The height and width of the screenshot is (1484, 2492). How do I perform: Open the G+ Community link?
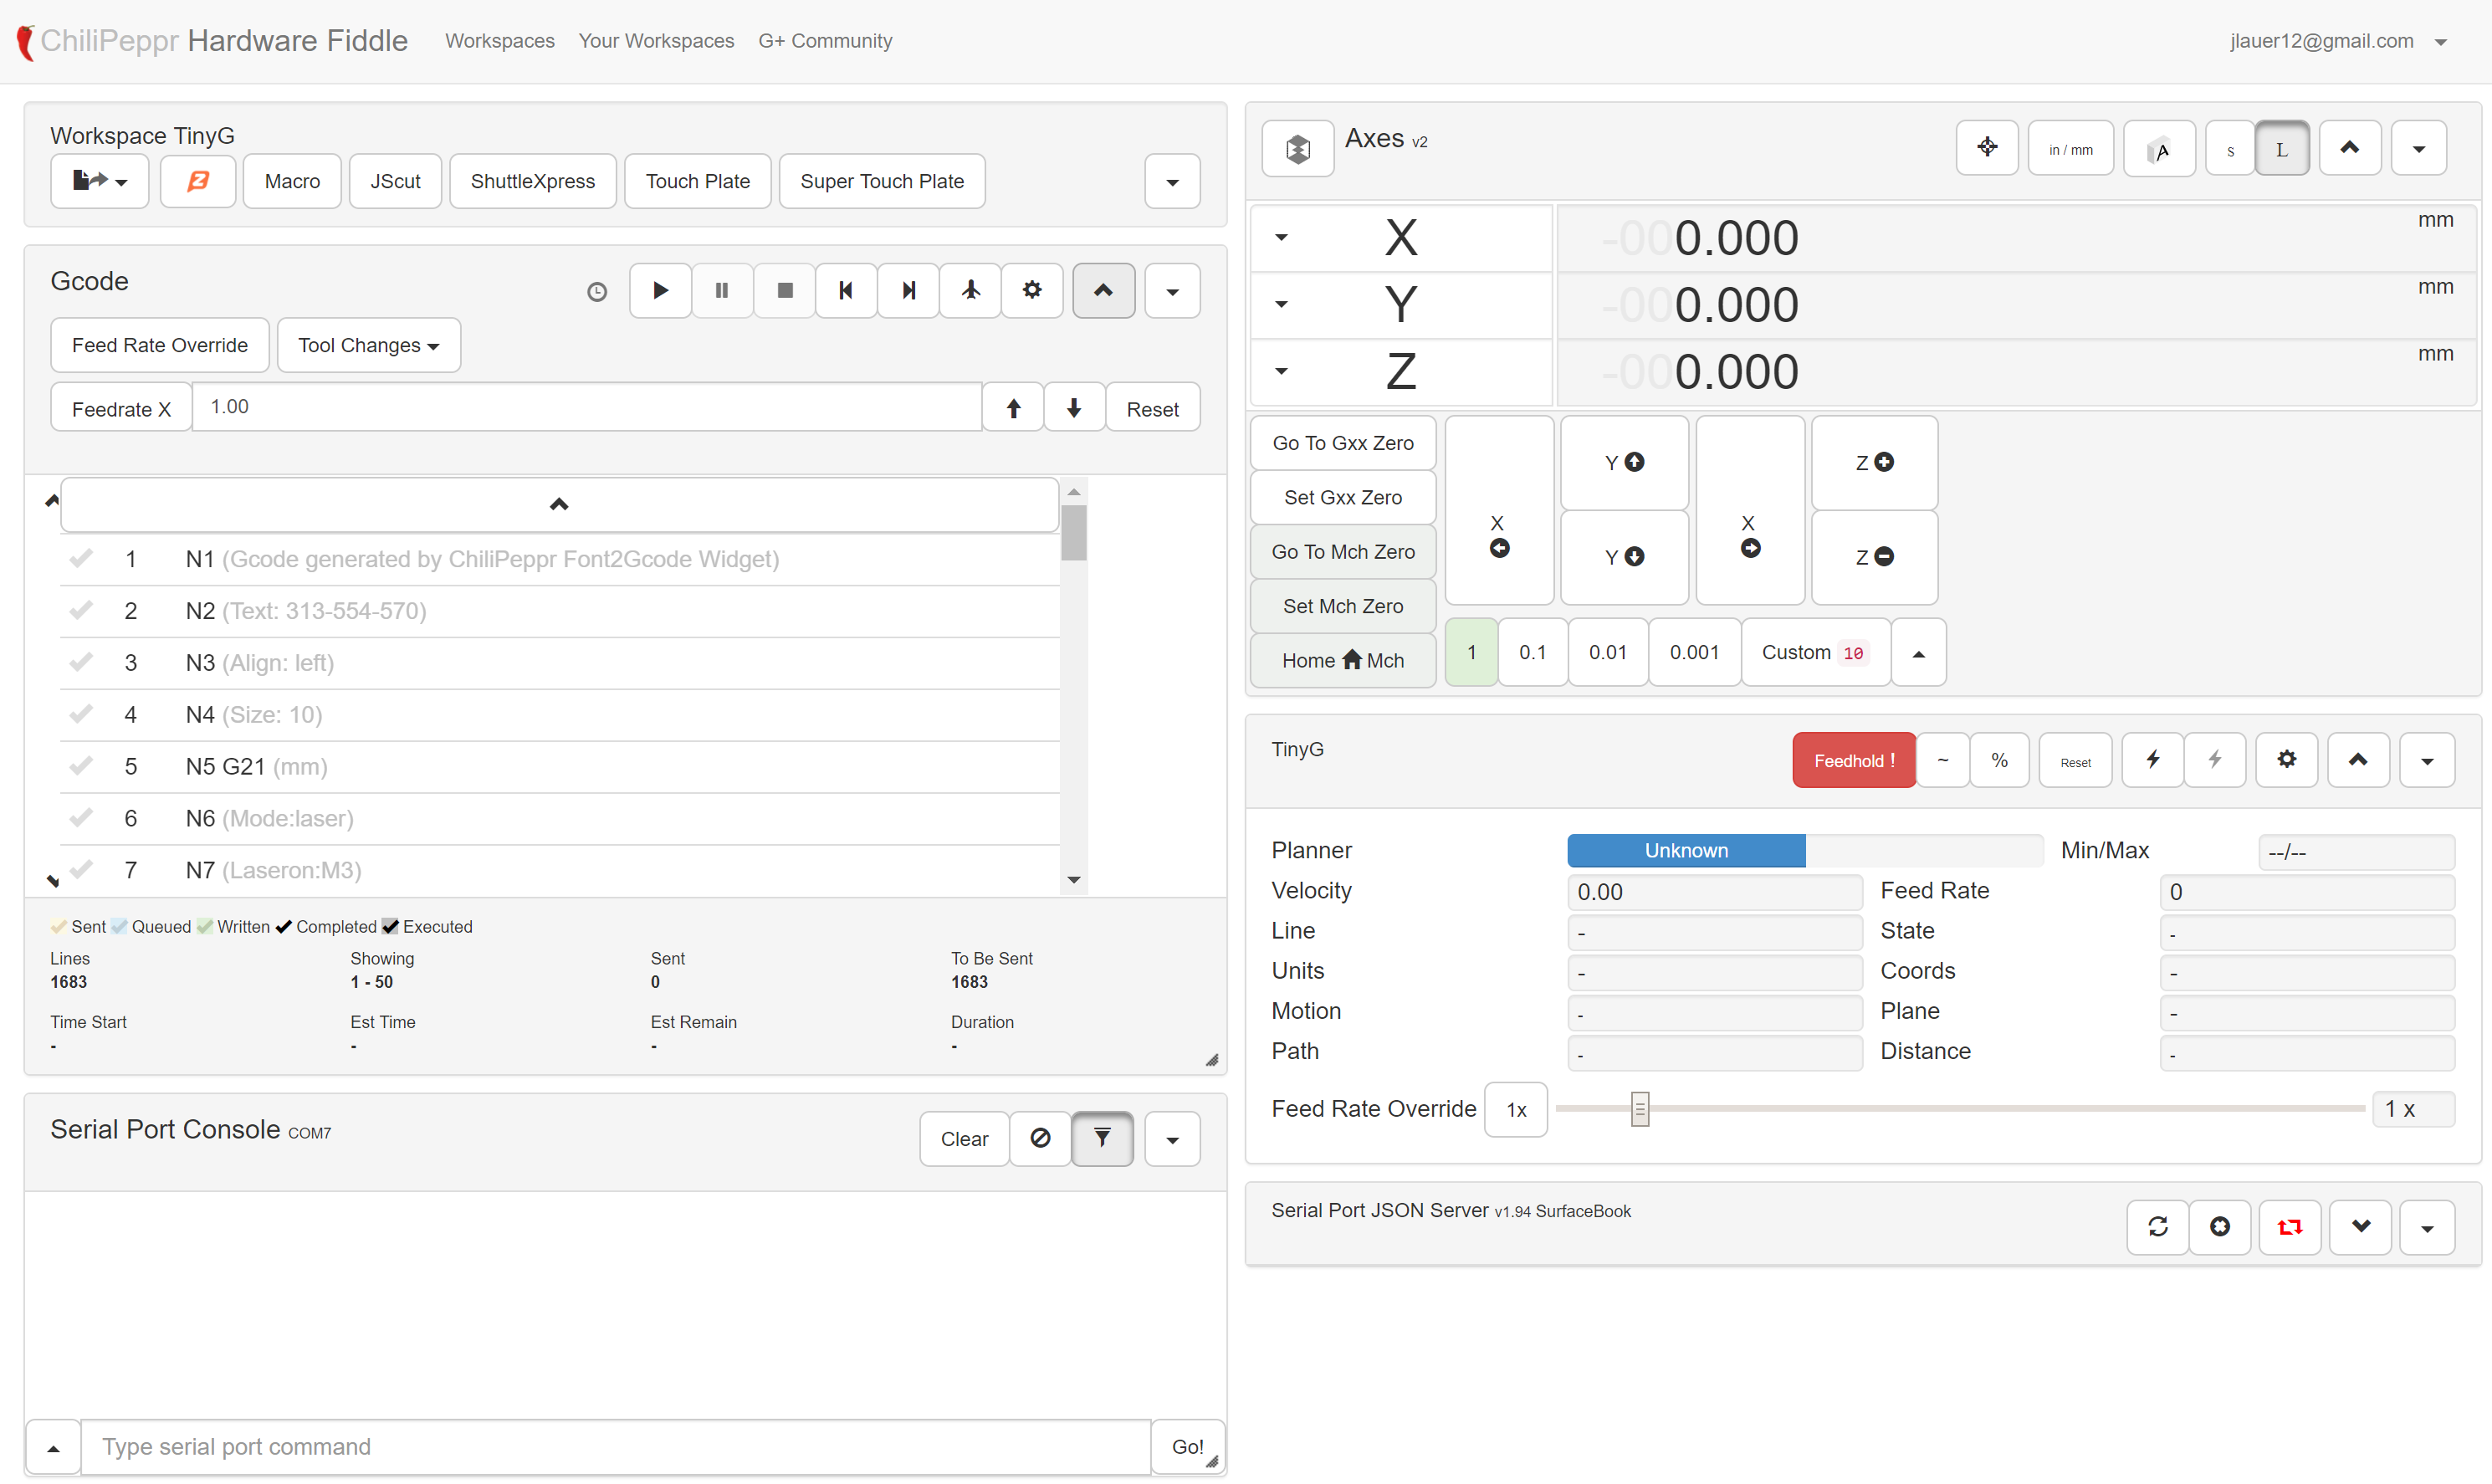click(825, 41)
